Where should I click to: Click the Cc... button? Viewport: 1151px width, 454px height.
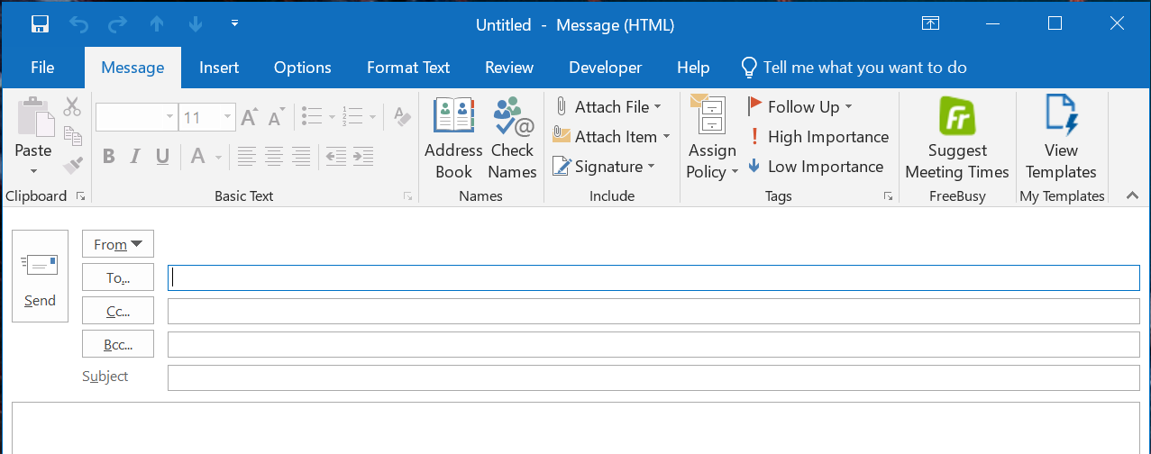pyautogui.click(x=118, y=311)
